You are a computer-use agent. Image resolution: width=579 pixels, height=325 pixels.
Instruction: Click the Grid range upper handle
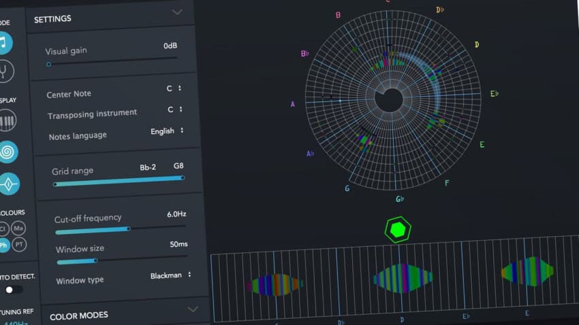click(183, 178)
